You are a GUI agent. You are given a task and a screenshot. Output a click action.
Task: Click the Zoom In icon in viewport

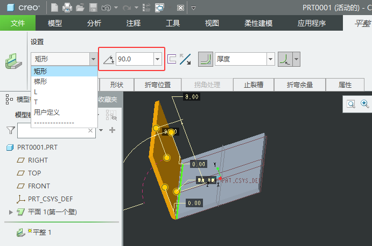coord(364,104)
